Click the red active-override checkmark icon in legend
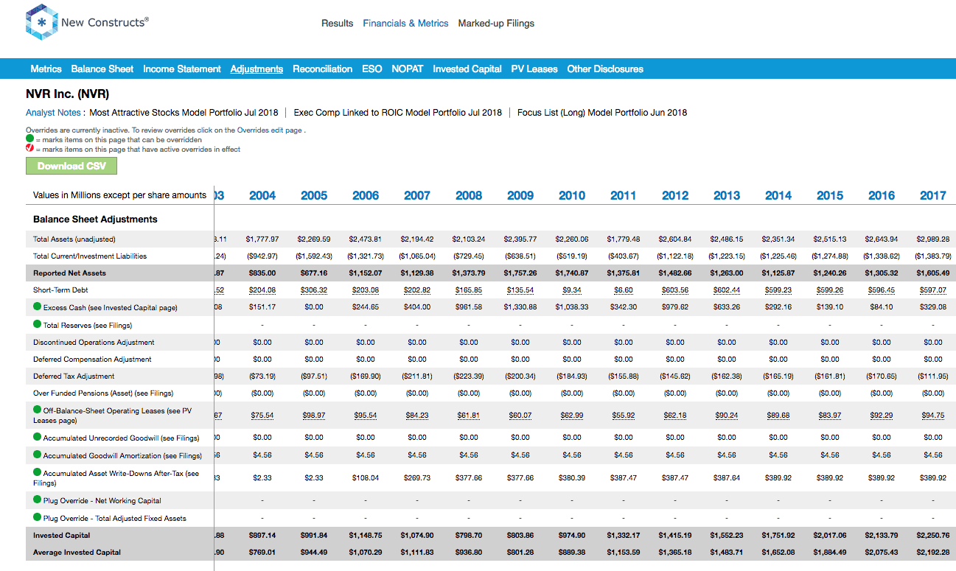This screenshot has width=956, height=571. [x=29, y=148]
